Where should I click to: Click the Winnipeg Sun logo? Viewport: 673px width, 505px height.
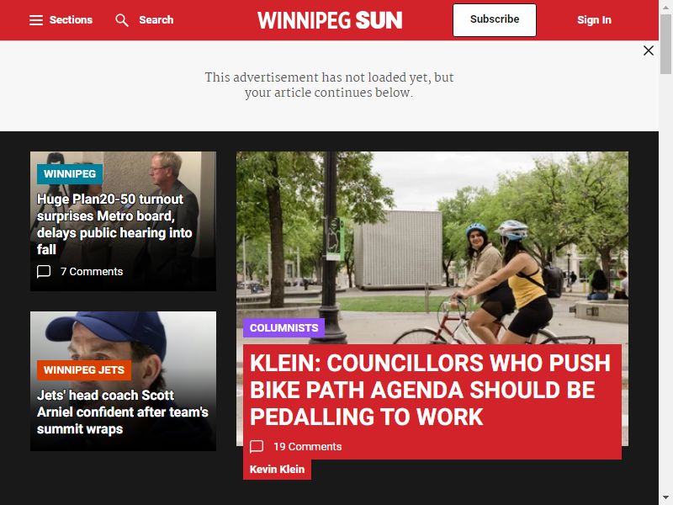[x=330, y=20]
